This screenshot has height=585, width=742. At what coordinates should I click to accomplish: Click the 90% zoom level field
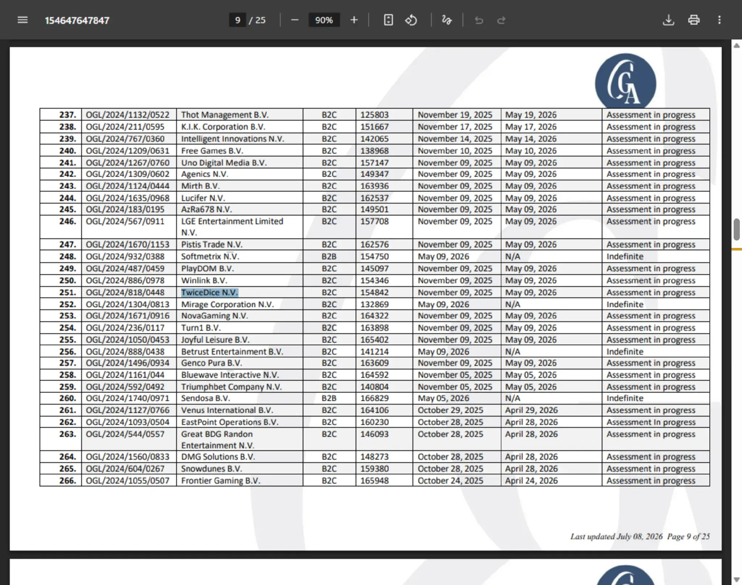tap(324, 20)
